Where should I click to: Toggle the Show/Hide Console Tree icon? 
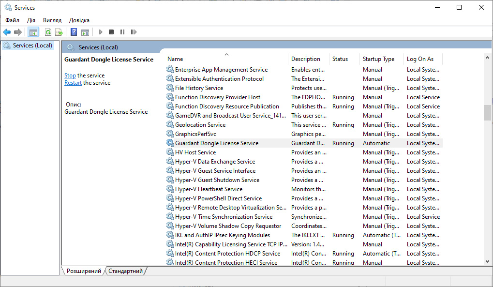coord(33,32)
